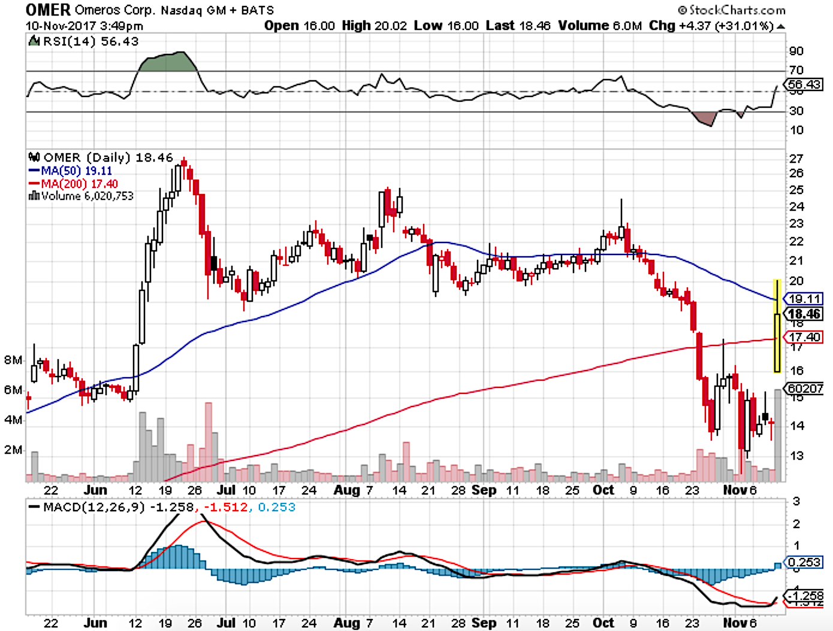Click the Nasdaq GM + BATS exchange label

pyautogui.click(x=218, y=10)
